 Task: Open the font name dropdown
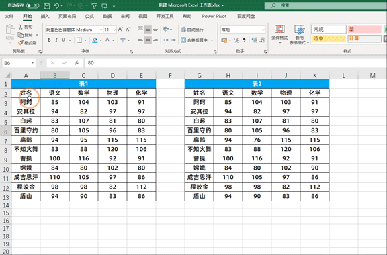coord(101,30)
